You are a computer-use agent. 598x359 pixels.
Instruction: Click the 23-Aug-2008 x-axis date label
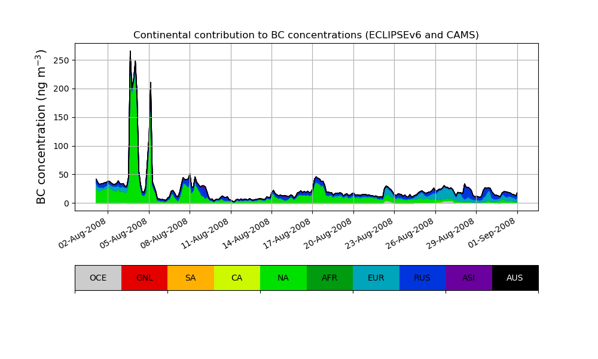point(370,233)
